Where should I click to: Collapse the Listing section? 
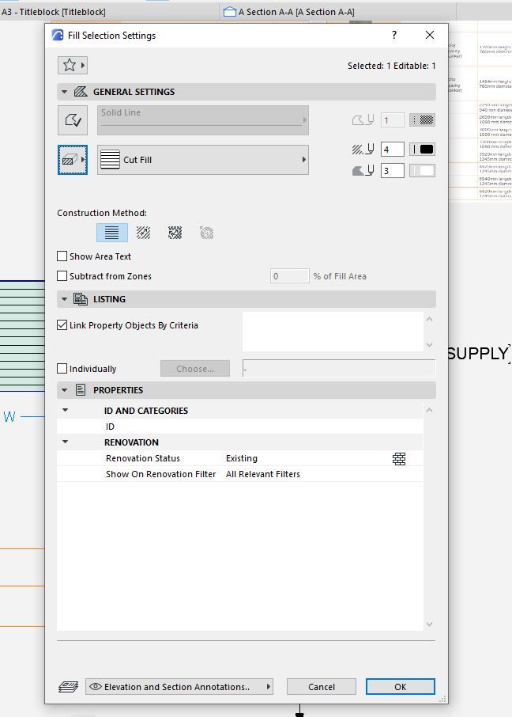tap(65, 299)
